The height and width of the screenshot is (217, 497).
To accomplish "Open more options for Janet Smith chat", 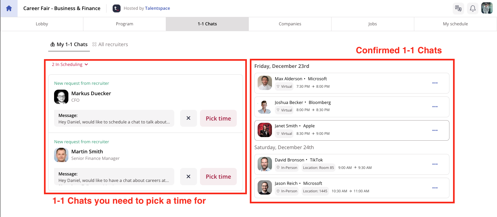I will point(435,130).
